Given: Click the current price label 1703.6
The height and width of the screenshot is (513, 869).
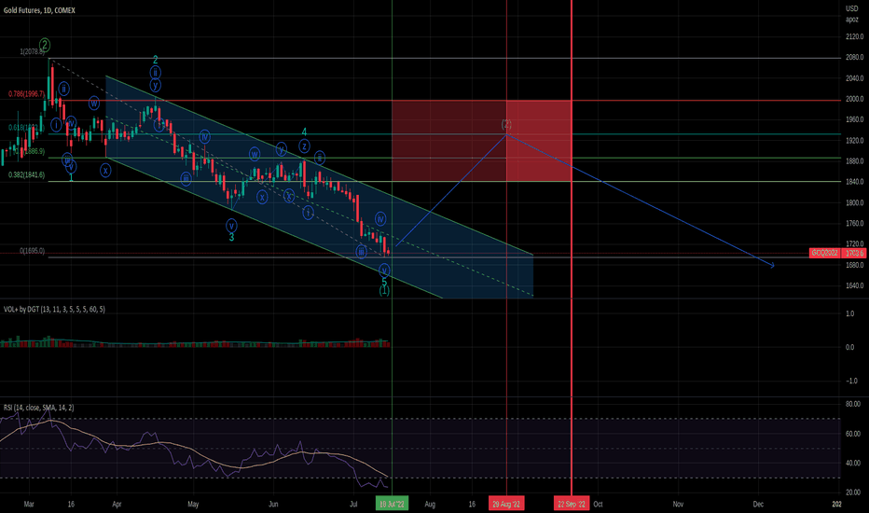Looking at the screenshot, I should 854,253.
